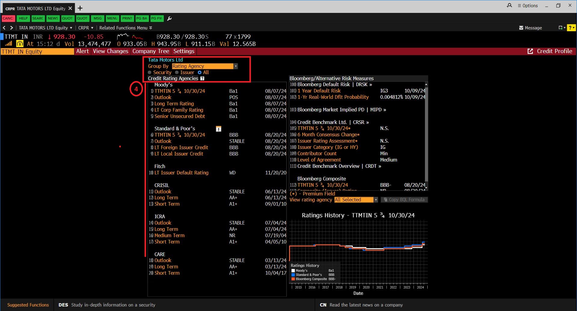Click the yellow question mark help icon

pos(571,28)
